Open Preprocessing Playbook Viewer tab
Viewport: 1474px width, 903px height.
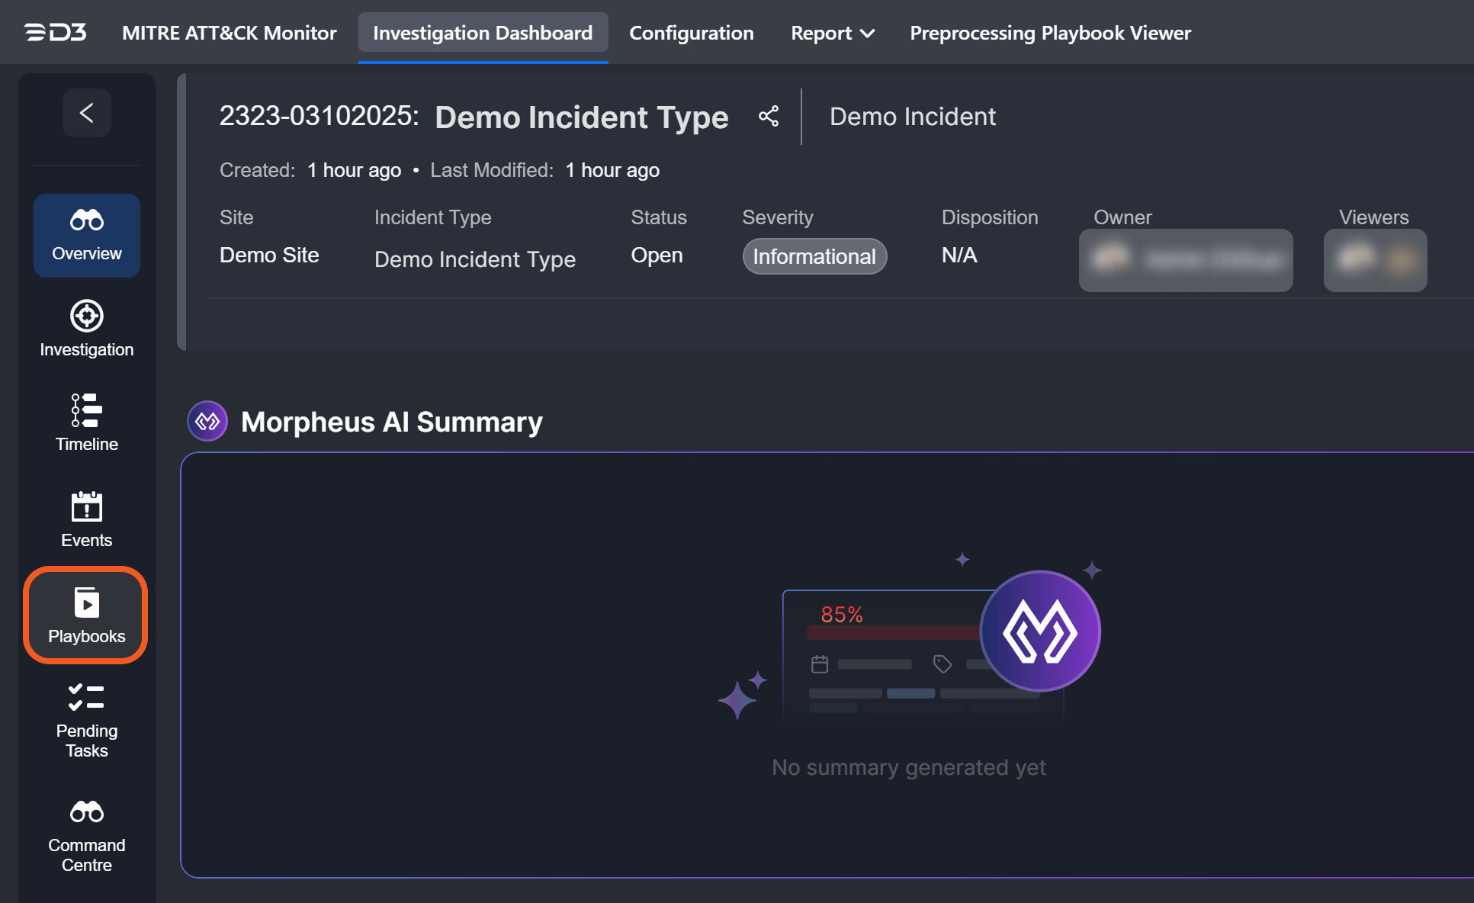pos(1049,33)
